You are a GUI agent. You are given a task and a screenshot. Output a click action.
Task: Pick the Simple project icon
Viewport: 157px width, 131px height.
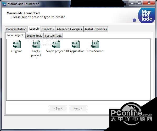56,44
